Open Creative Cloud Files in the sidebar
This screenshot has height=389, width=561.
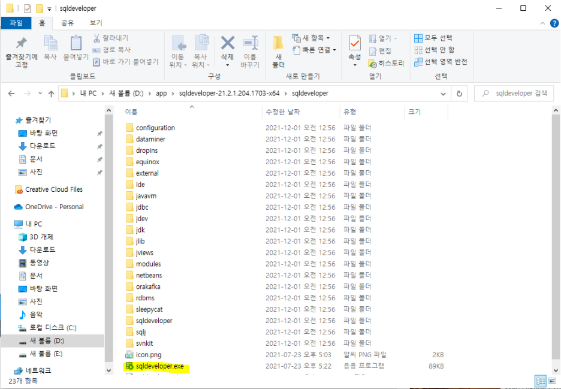point(49,189)
